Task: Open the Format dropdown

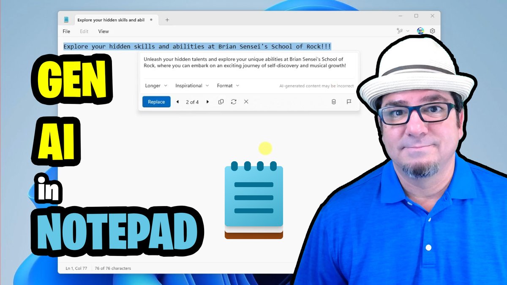Action: tap(228, 85)
